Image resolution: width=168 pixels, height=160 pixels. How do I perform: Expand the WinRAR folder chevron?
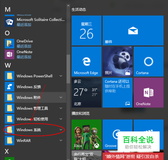[x=61, y=141]
